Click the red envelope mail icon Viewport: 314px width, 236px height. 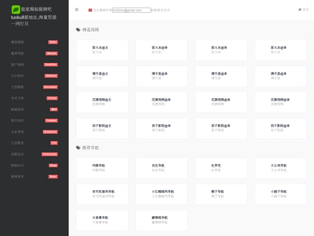tap(90, 10)
